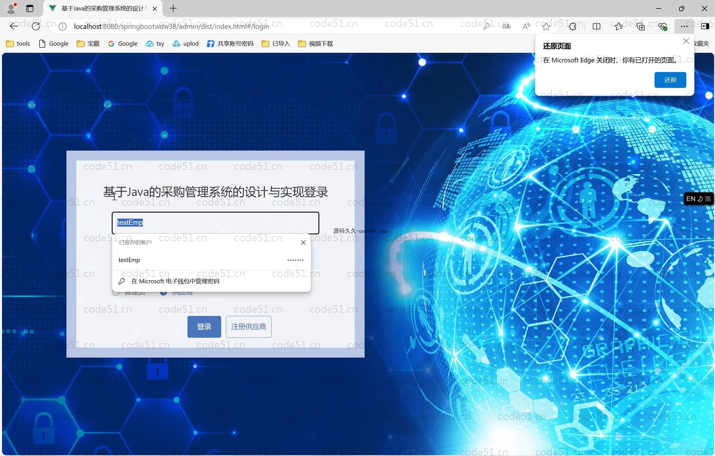Open the translate page icon

tap(506, 27)
